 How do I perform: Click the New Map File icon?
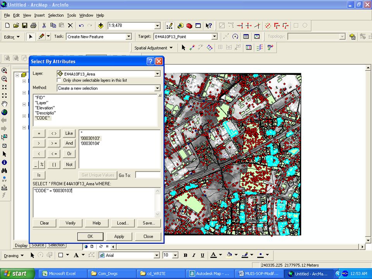point(7,26)
